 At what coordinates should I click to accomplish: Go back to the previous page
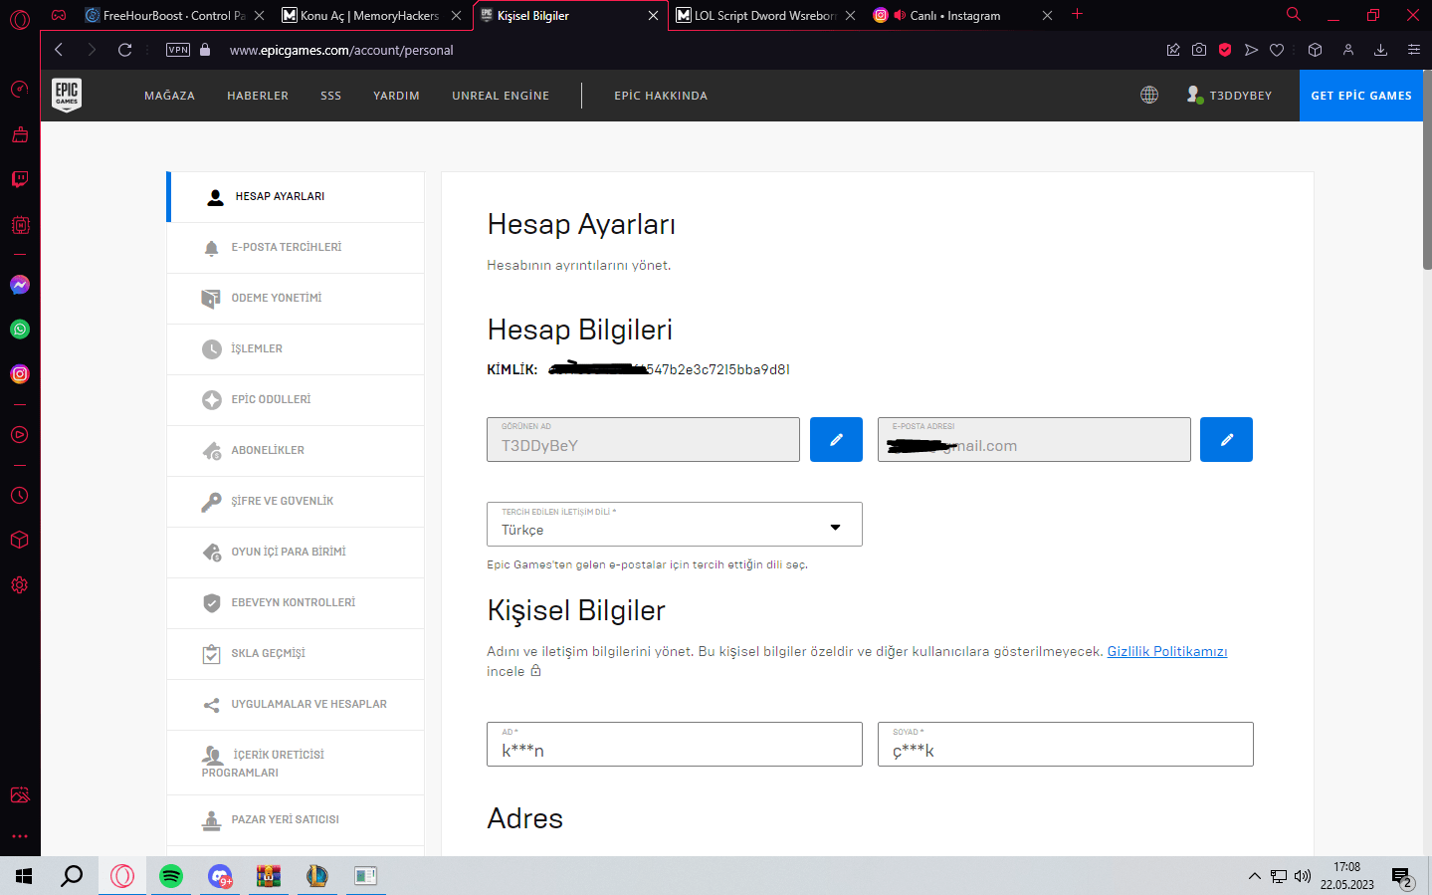pyautogui.click(x=59, y=50)
